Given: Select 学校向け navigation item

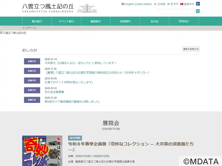Looking at the screenshot, I should click(184, 21).
